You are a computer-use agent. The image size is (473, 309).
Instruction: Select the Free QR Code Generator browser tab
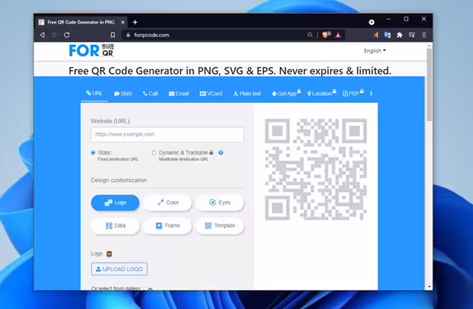tap(82, 22)
